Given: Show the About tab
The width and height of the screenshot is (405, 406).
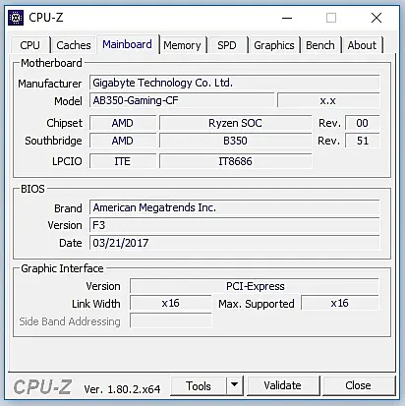Looking at the screenshot, I should pos(362,45).
